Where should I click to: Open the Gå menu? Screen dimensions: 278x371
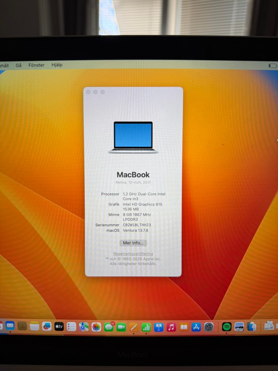click(19, 66)
